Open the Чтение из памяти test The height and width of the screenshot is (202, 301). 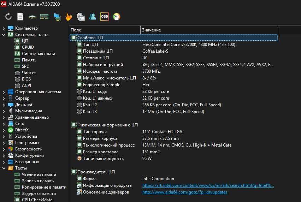(39, 174)
